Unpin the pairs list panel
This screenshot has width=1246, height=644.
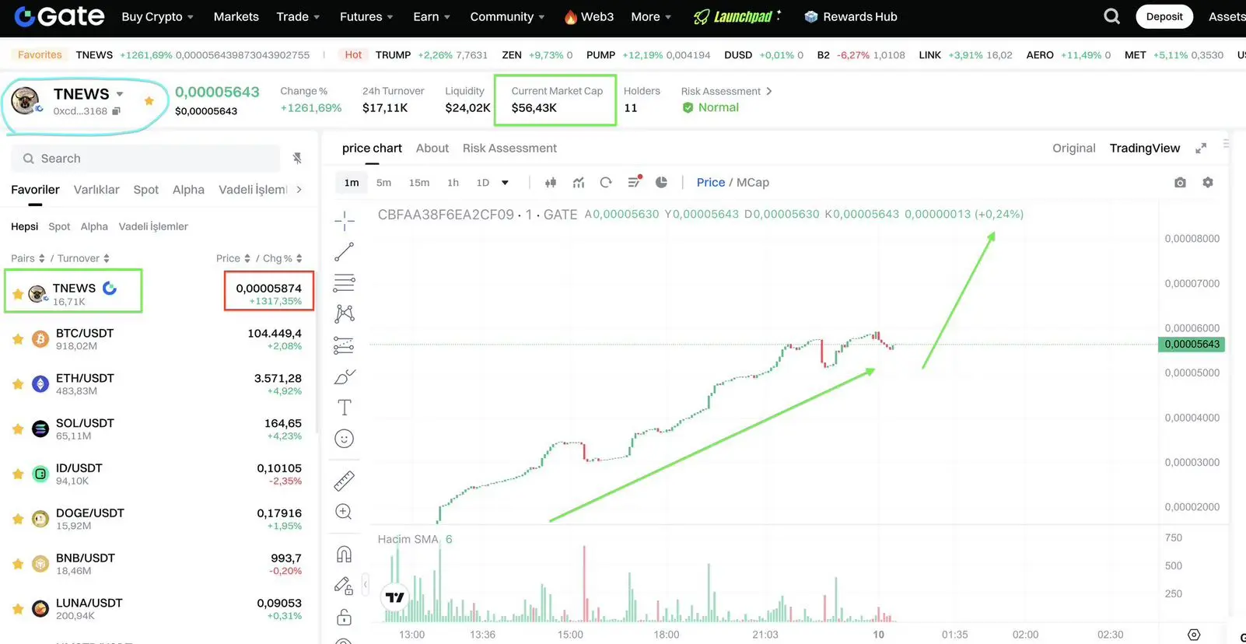pyautogui.click(x=297, y=159)
